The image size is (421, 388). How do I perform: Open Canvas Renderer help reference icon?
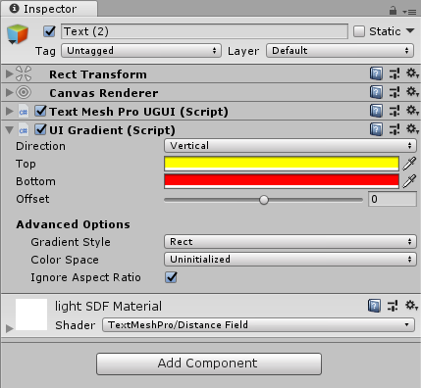click(376, 92)
